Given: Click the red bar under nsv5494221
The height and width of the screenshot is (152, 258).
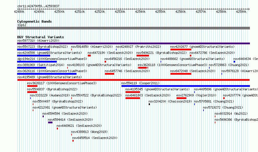Looking at the screenshot, I should 143,56.
